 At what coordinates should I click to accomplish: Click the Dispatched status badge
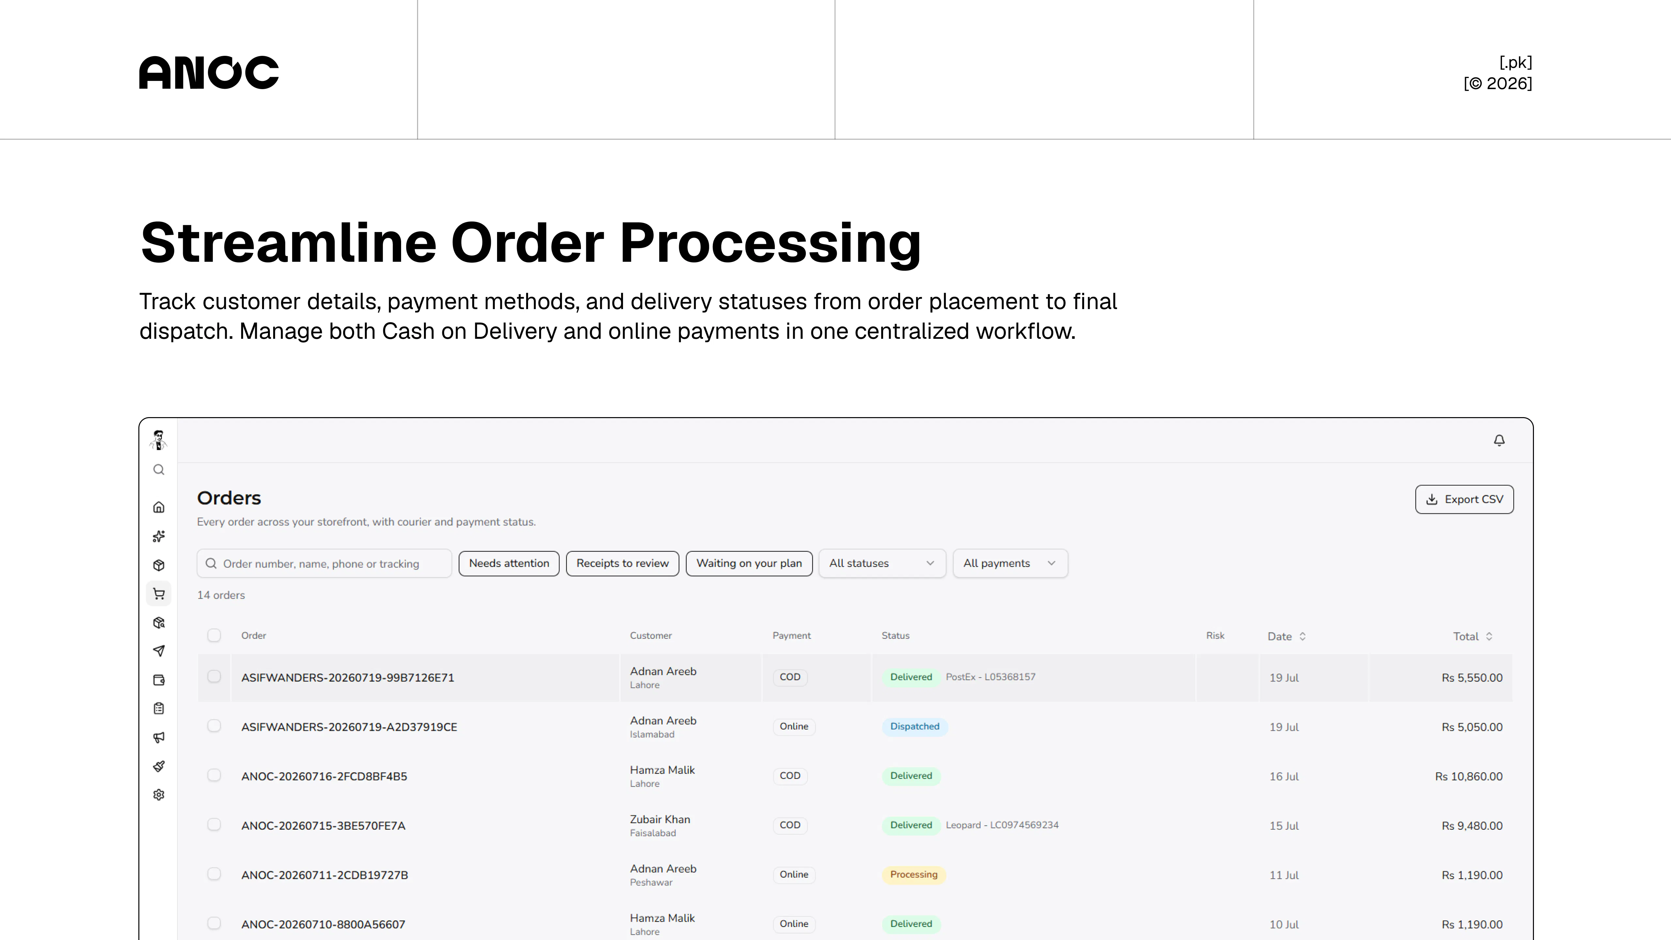tap(914, 727)
